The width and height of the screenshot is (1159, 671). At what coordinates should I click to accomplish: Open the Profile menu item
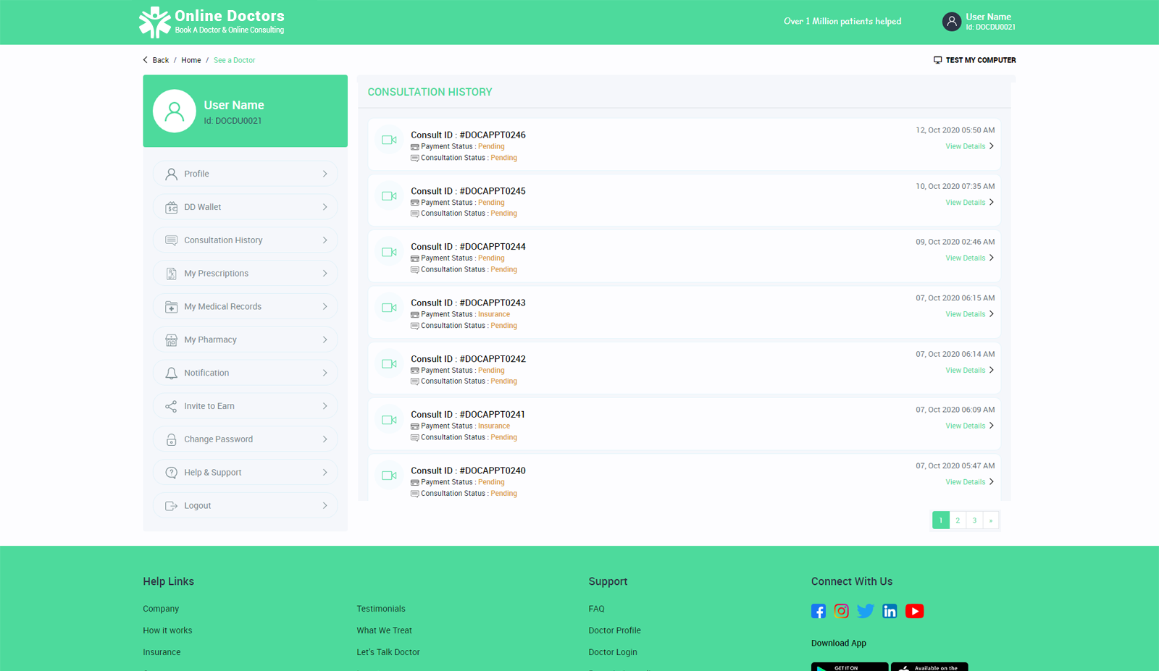246,174
